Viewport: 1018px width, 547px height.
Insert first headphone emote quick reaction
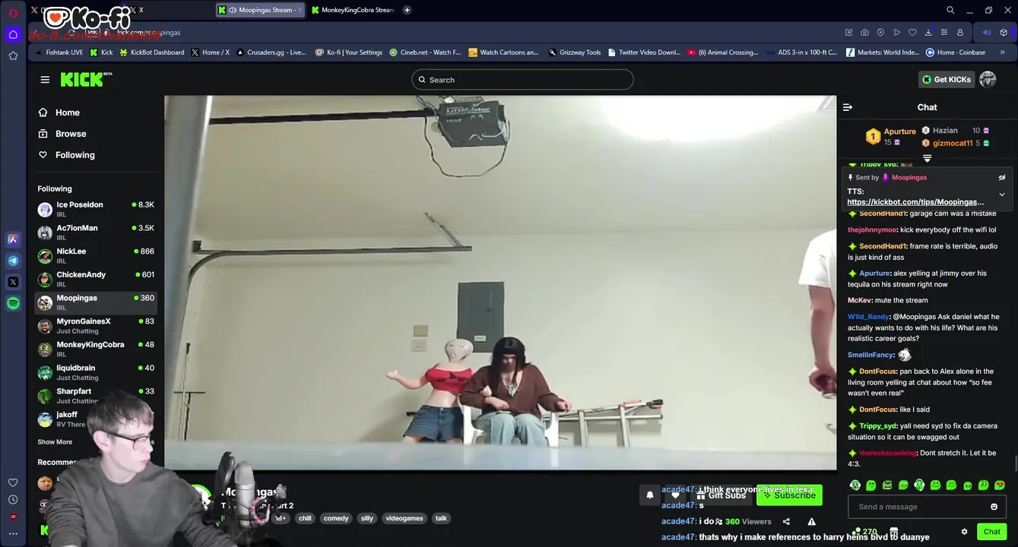[855, 485]
